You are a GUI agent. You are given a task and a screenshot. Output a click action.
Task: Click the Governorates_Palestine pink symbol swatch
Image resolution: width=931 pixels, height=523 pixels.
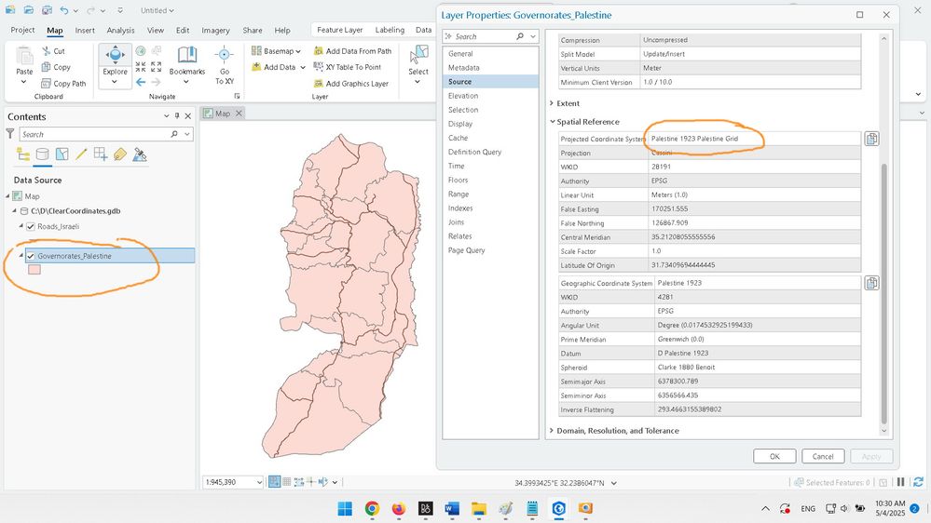pyautogui.click(x=34, y=270)
